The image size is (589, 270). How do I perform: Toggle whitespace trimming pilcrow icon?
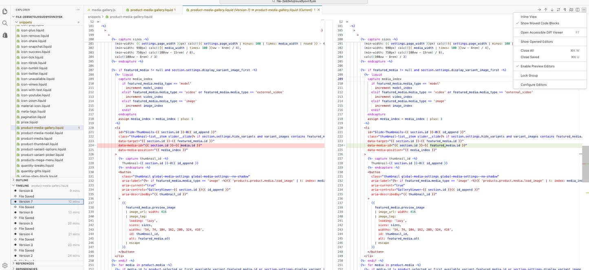point(565,9)
